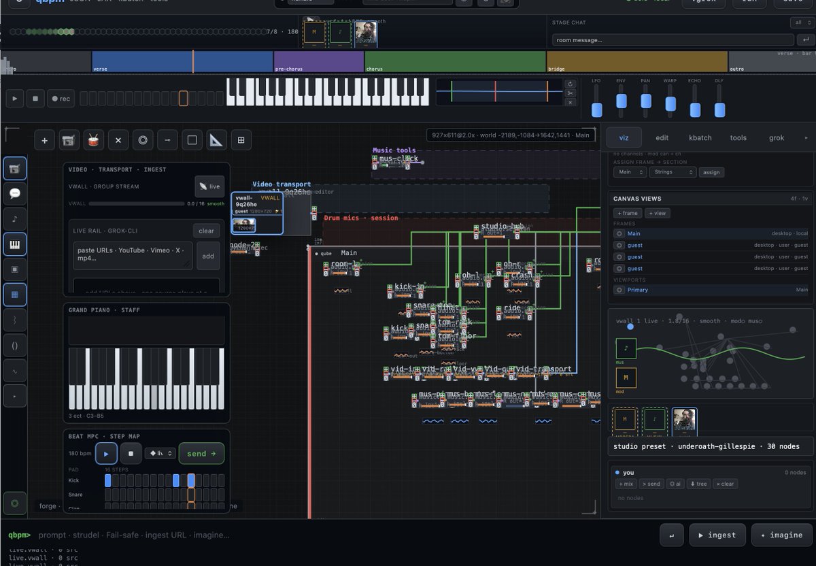Image resolution: width=816 pixels, height=566 pixels.
Task: Open the chat bubble panel in left sidebar
Action: [x=15, y=193]
